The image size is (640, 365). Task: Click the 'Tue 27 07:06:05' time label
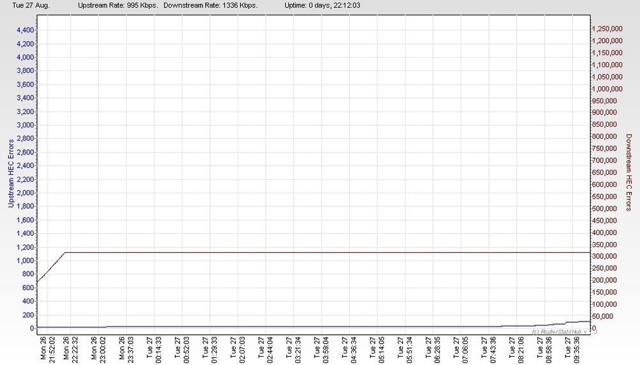pyautogui.click(x=461, y=350)
